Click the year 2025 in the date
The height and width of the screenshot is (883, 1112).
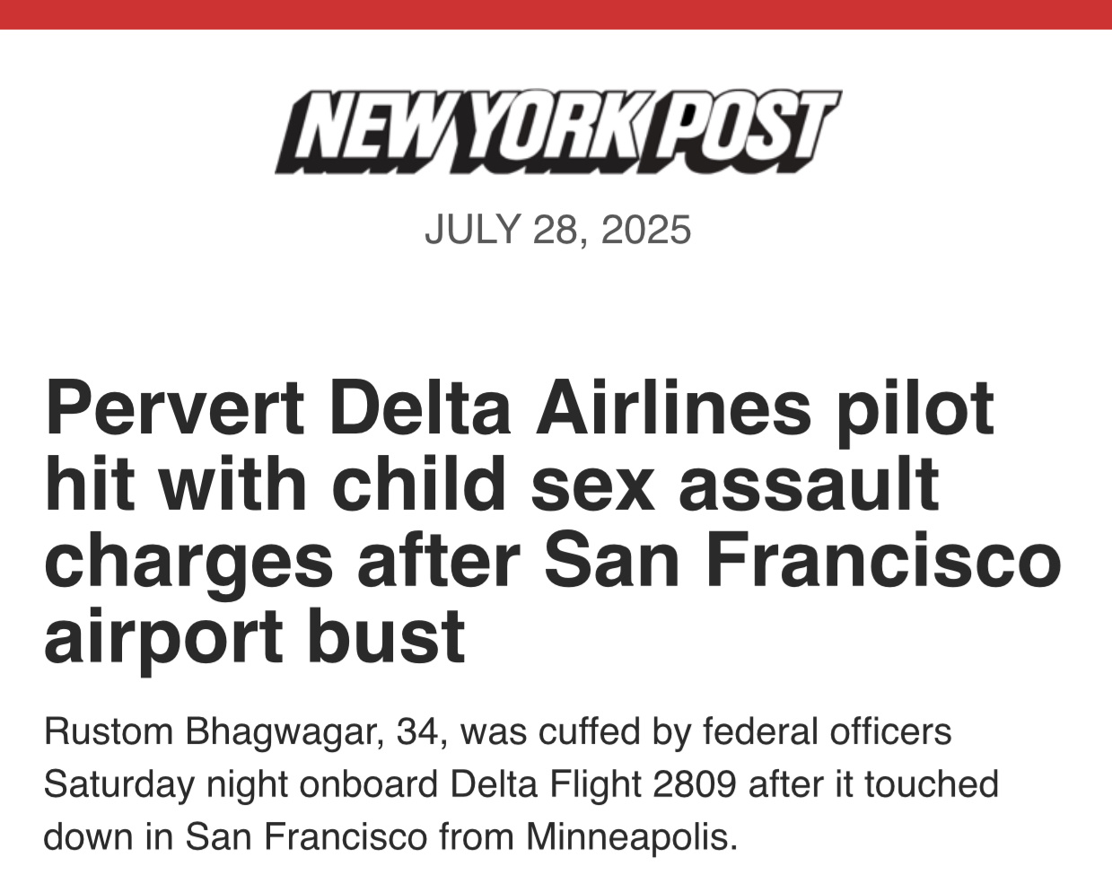point(646,230)
